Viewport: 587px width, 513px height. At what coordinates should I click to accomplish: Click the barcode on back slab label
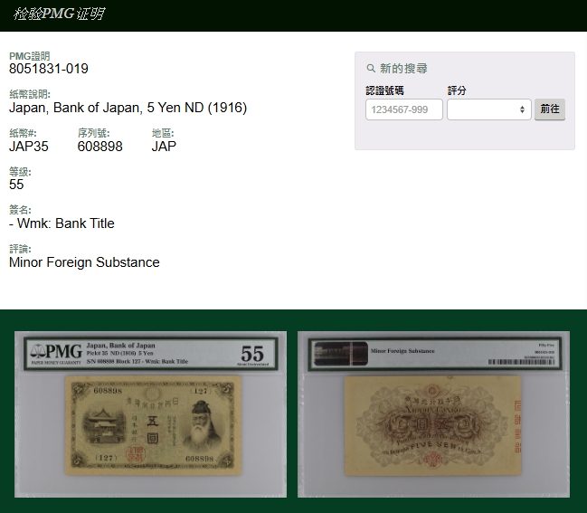click(521, 362)
